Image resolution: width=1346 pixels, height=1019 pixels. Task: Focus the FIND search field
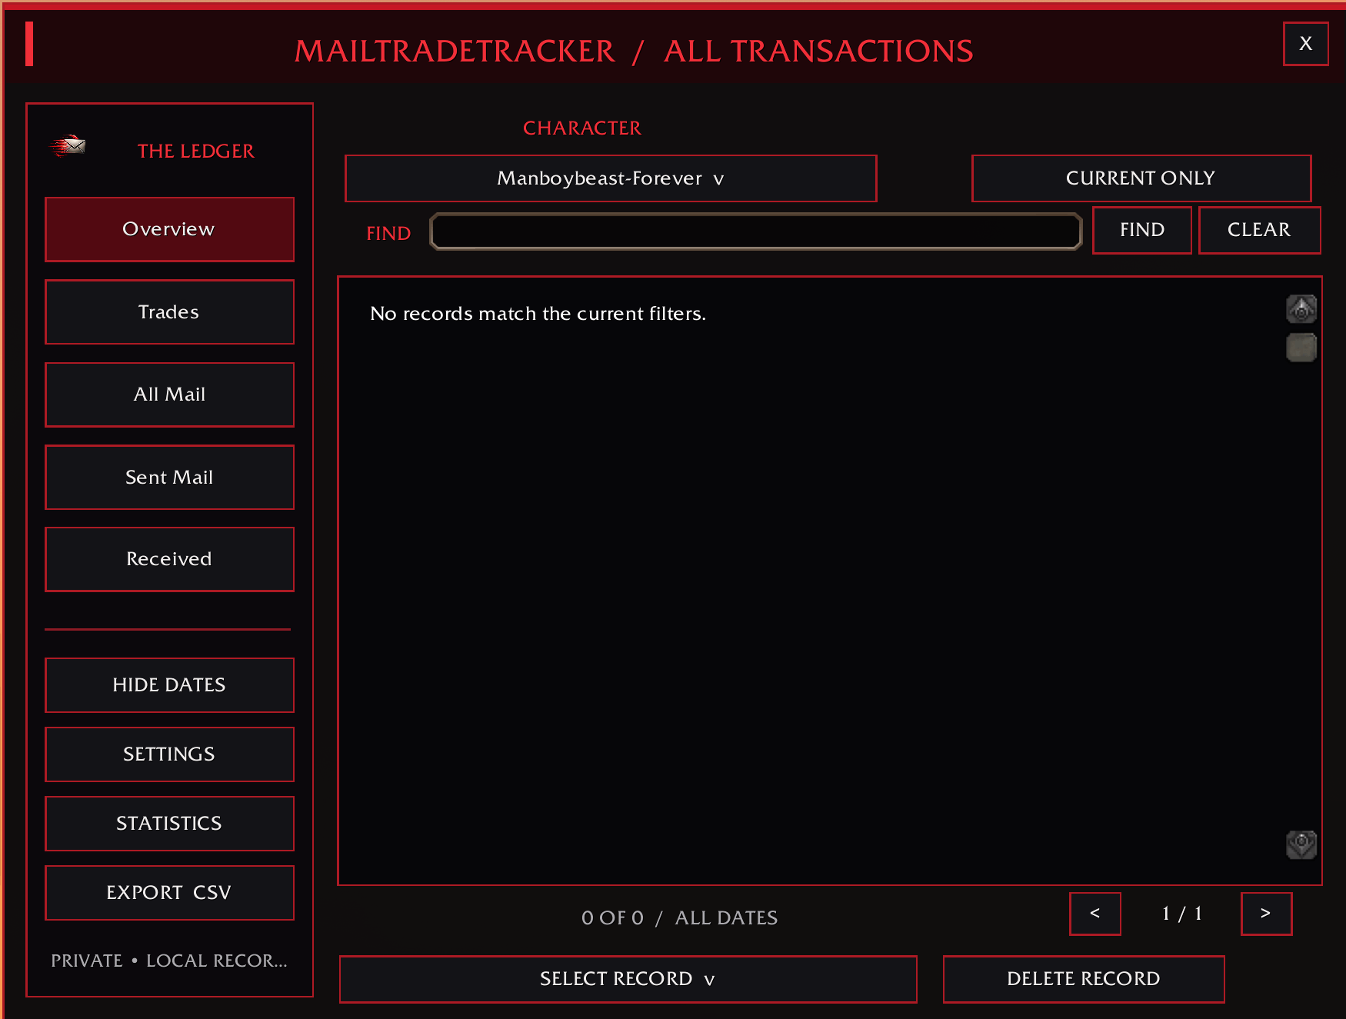[755, 231]
